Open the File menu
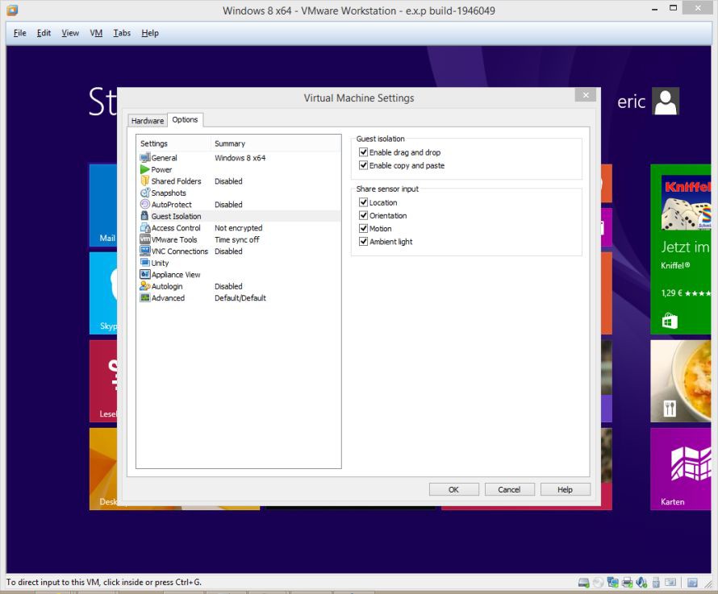The height and width of the screenshot is (594, 718). pyautogui.click(x=19, y=33)
